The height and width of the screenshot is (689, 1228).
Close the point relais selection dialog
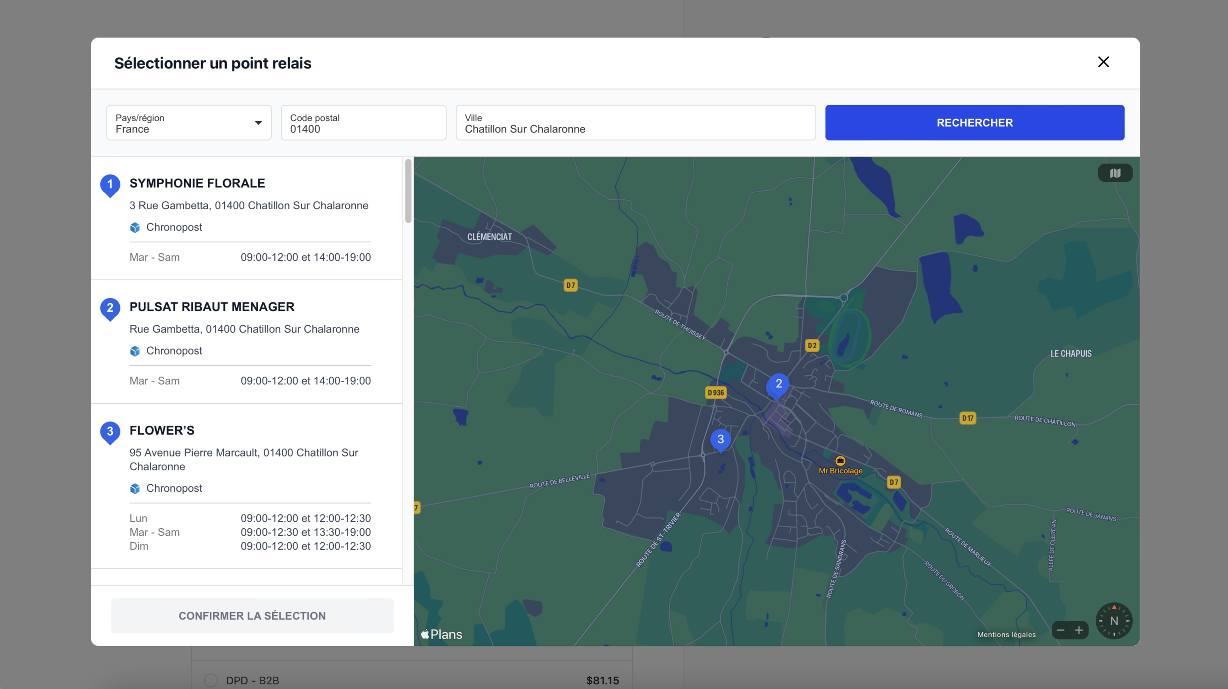1103,62
